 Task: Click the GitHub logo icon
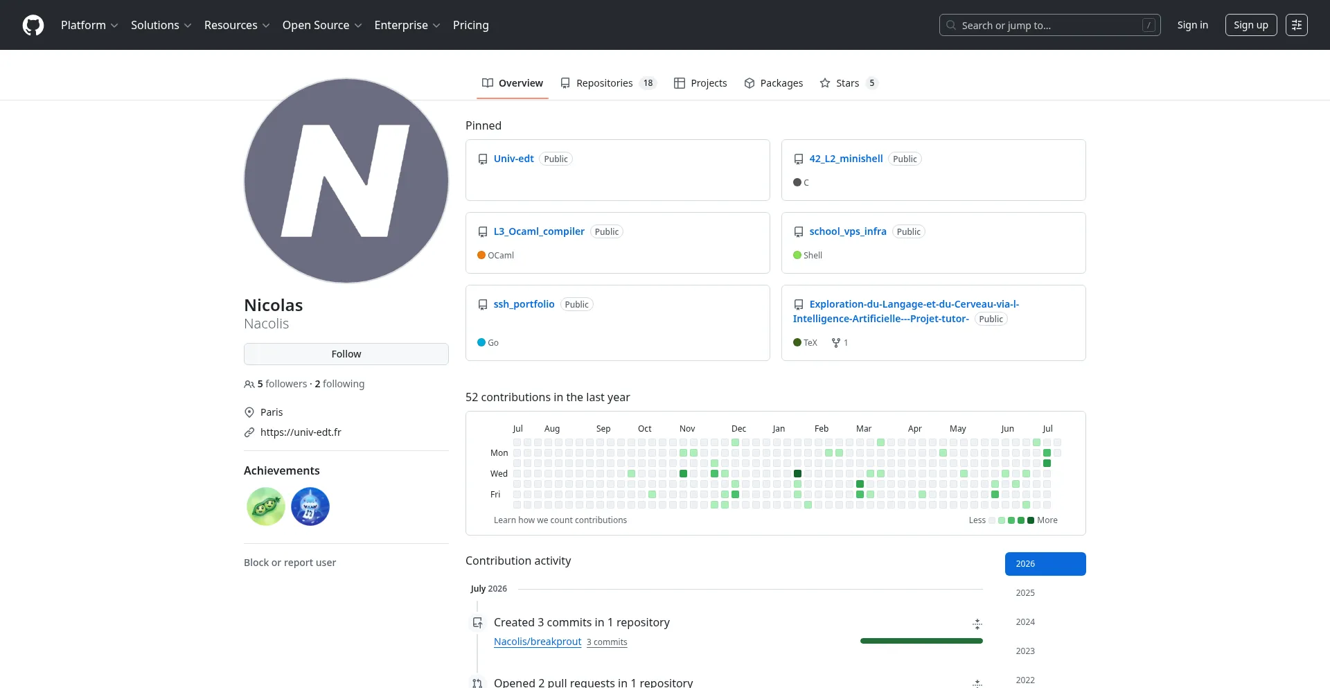pos(33,25)
